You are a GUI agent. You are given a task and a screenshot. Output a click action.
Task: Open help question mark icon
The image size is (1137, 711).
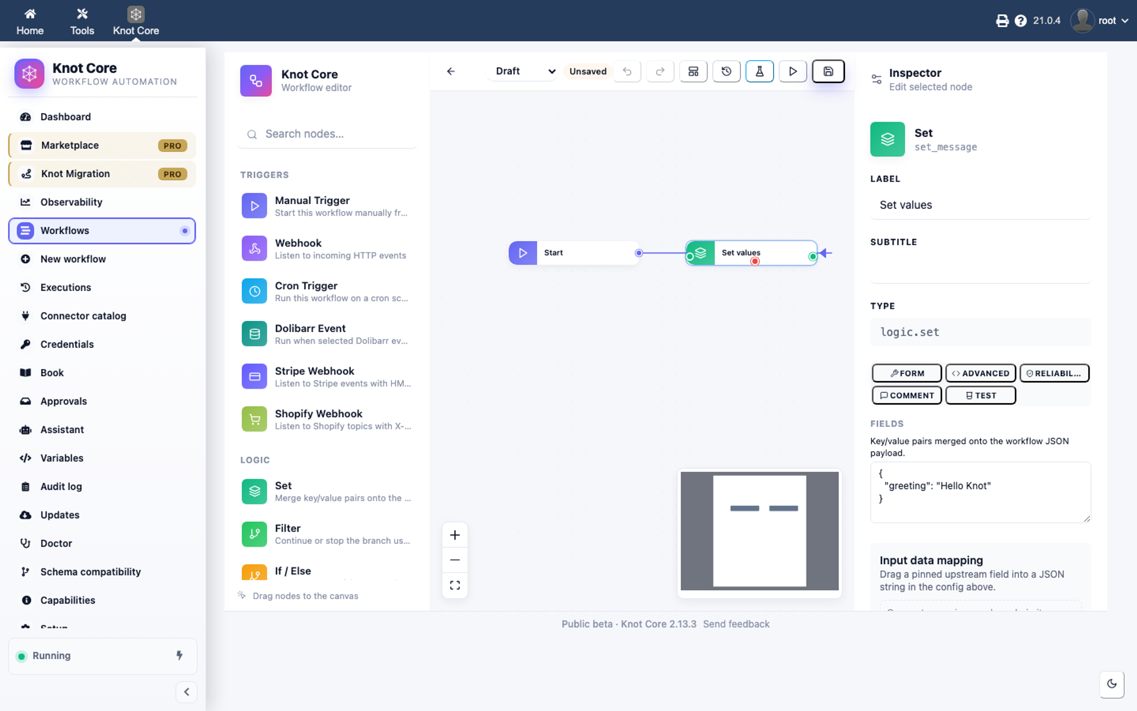(1021, 21)
